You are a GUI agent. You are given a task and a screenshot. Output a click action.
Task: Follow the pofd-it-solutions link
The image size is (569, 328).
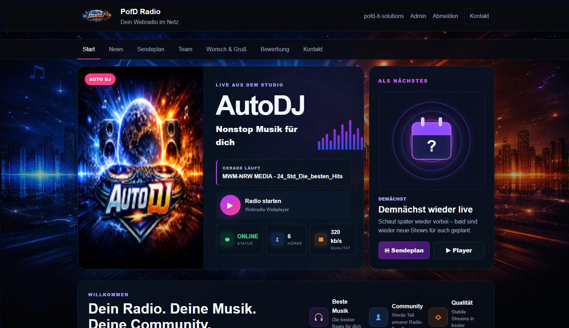point(384,16)
